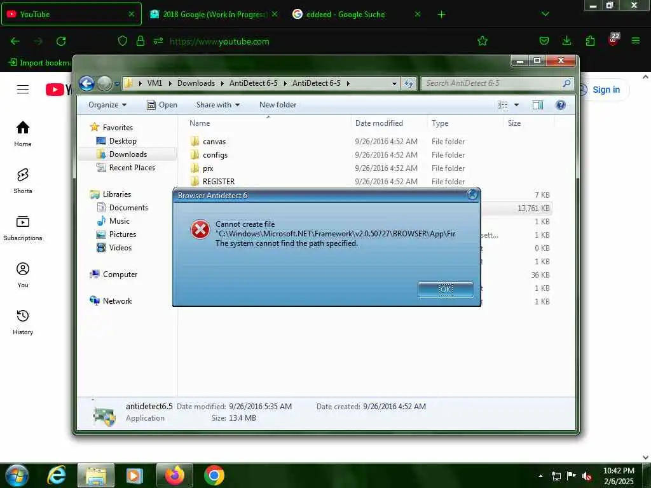Open the Pictures library
Image resolution: width=651 pixels, height=488 pixels.
116,234
